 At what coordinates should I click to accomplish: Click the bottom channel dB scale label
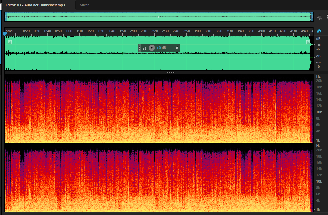pos(318,56)
